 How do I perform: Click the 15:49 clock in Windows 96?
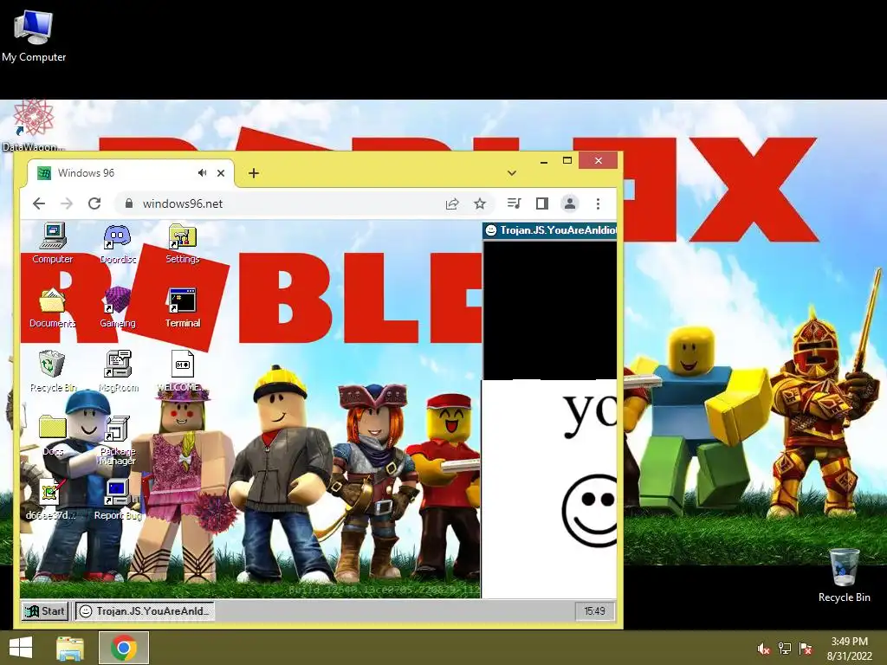(x=594, y=610)
